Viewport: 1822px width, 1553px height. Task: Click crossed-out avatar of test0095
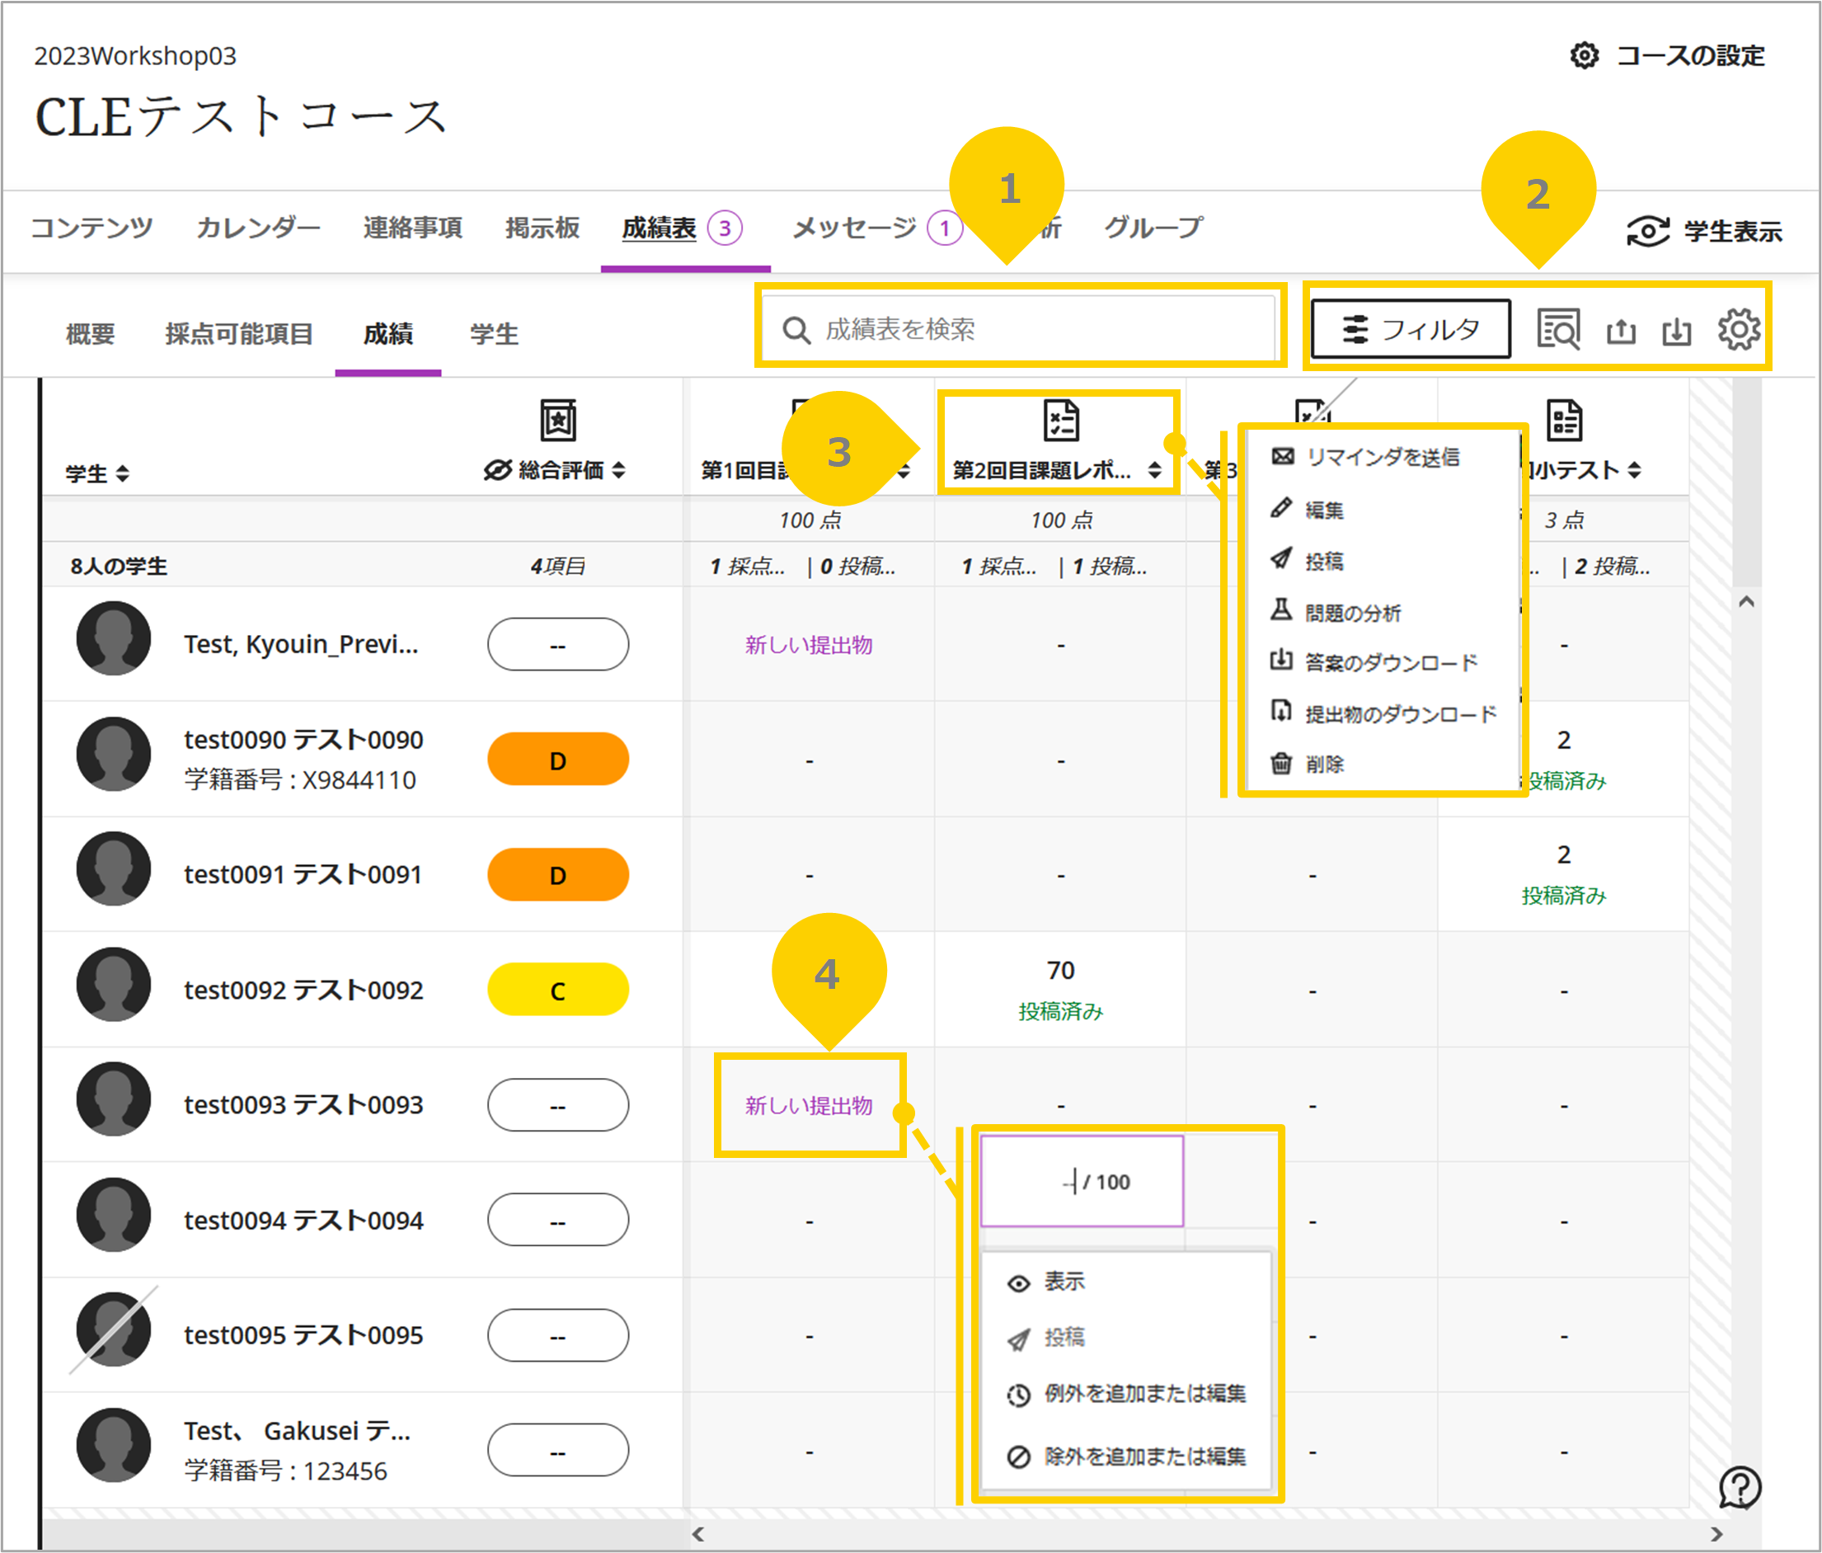tap(113, 1329)
